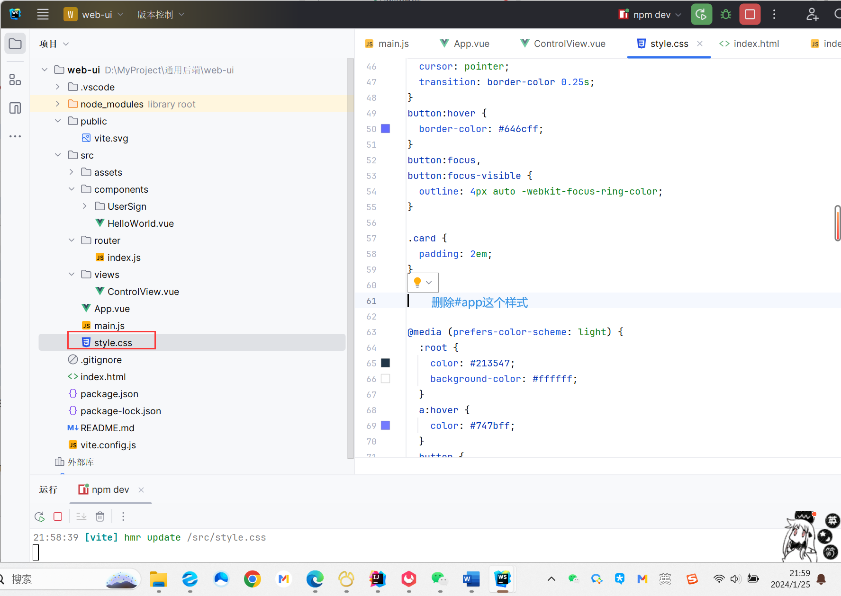Collapse the public folder
This screenshot has height=596, width=841.
click(57, 121)
